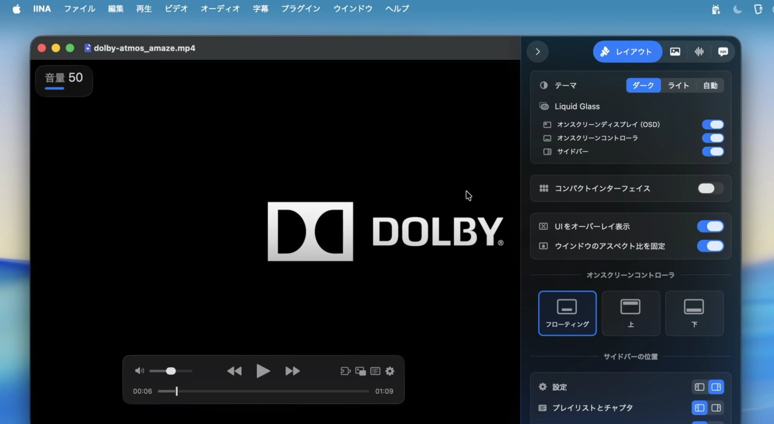Open the subtitles speech-bubble tab icon
The width and height of the screenshot is (774, 424).
click(723, 52)
